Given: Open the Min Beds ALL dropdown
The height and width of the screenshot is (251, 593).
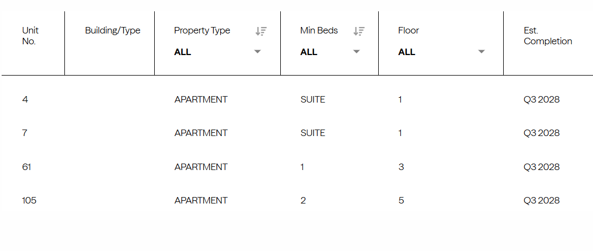Looking at the screenshot, I should point(356,52).
